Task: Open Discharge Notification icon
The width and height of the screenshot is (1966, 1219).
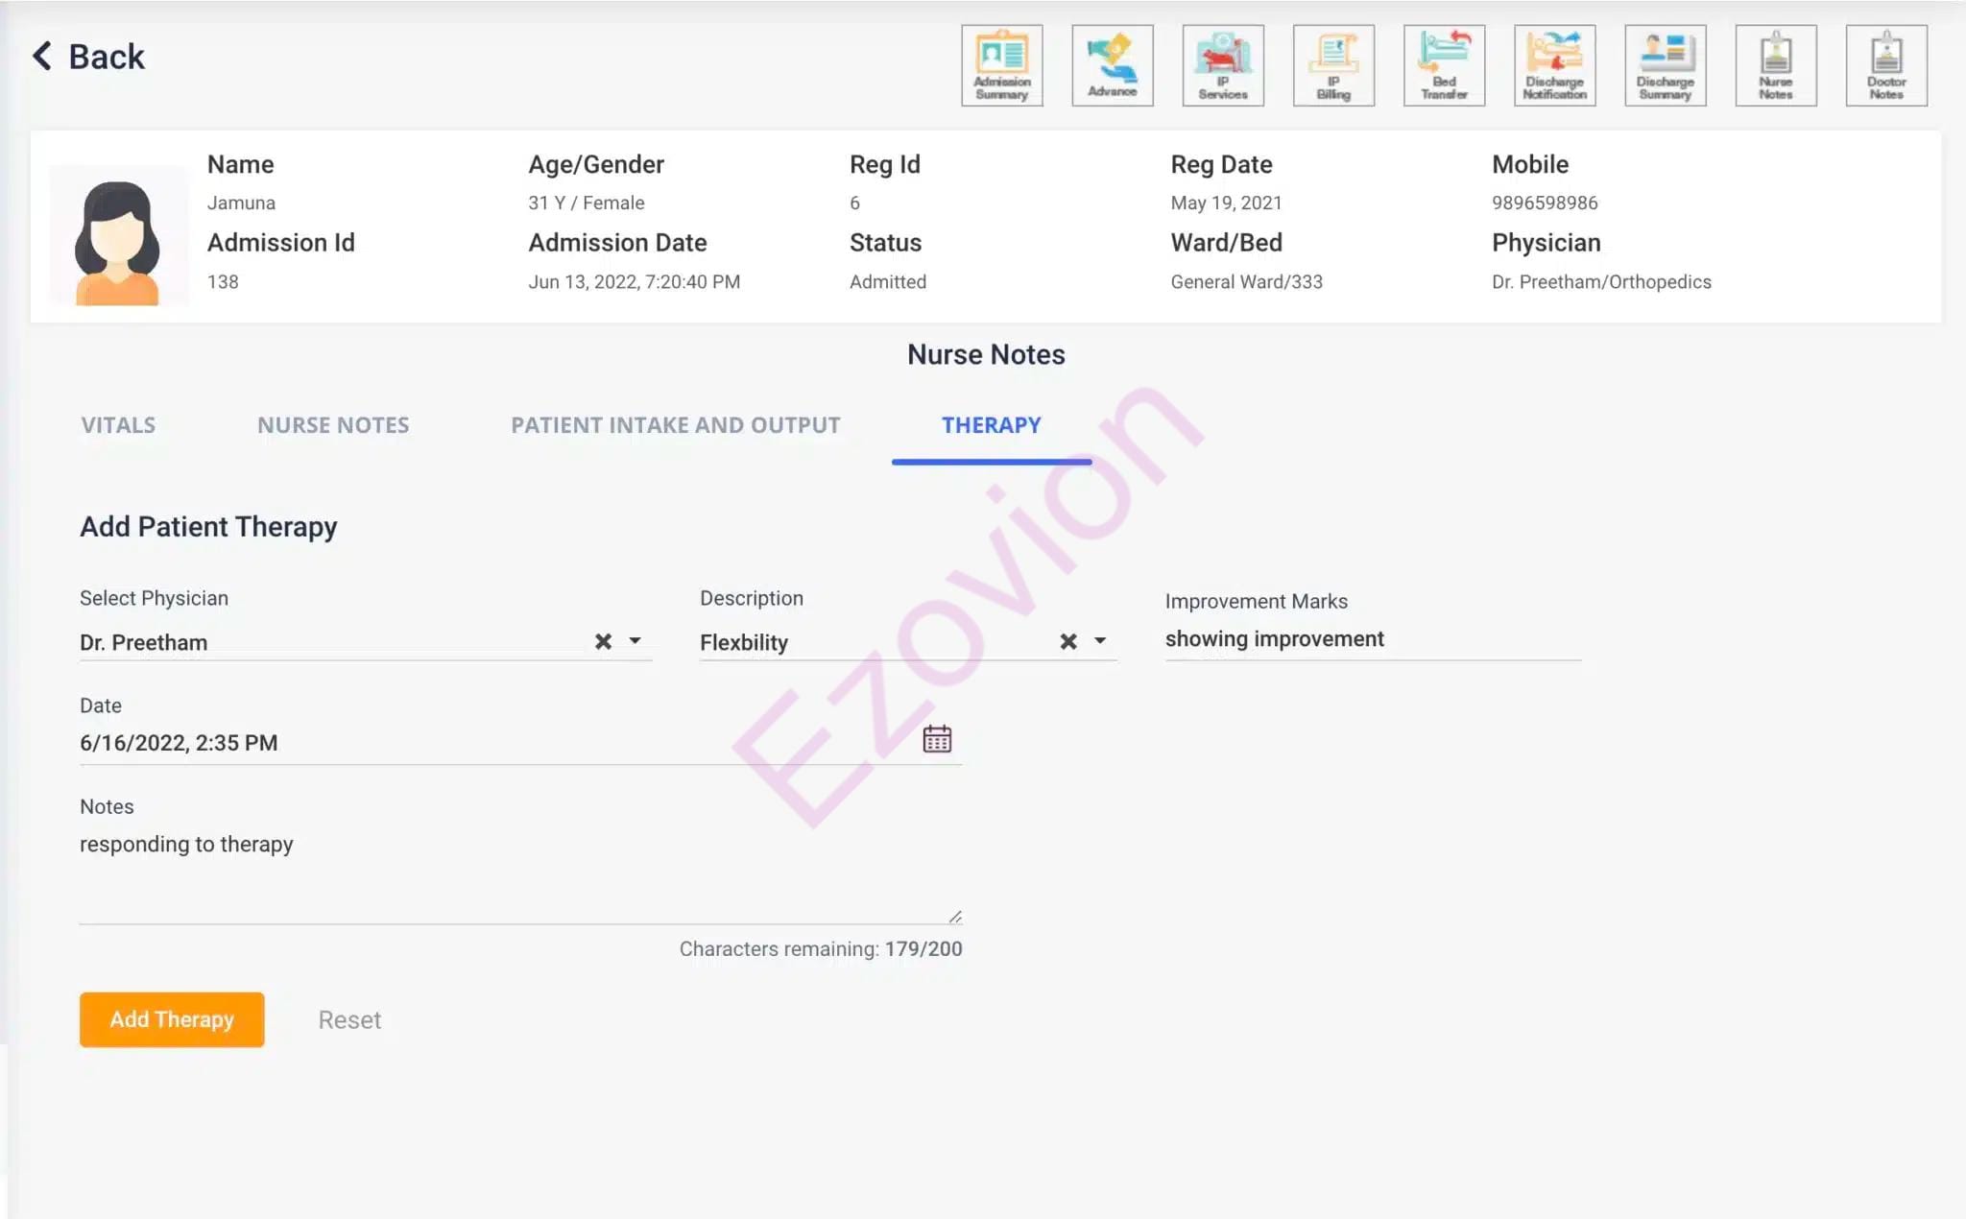Action: tap(1554, 65)
